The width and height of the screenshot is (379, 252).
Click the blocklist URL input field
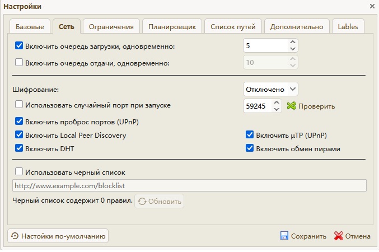(x=189, y=185)
